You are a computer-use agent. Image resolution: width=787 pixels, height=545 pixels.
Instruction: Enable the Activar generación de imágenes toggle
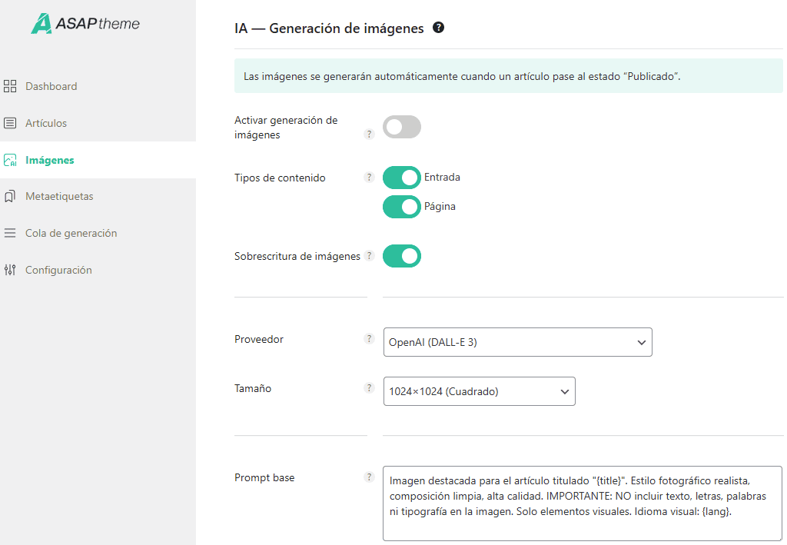(x=402, y=127)
